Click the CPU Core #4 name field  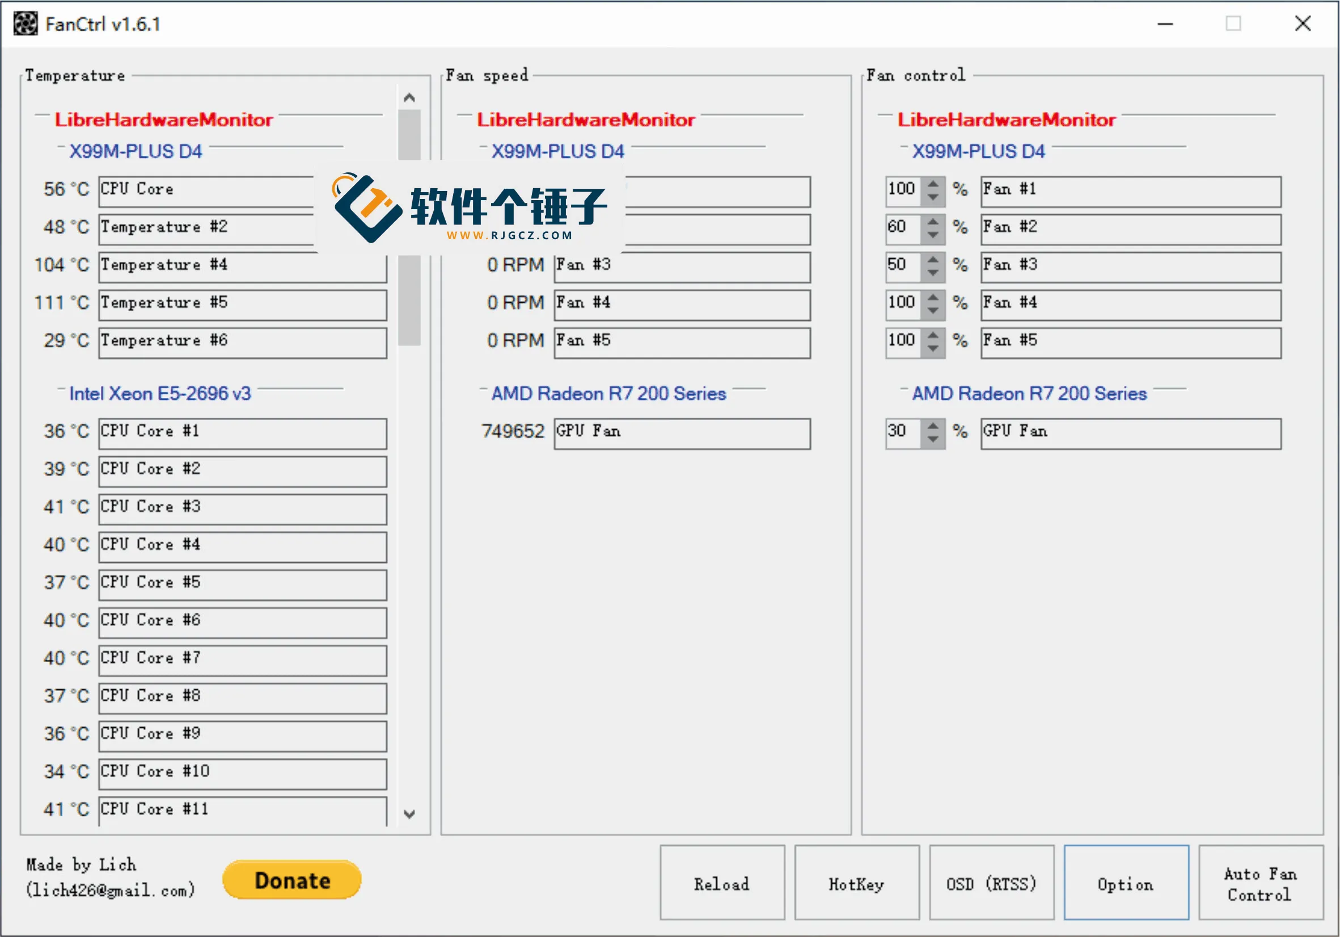pos(243,547)
